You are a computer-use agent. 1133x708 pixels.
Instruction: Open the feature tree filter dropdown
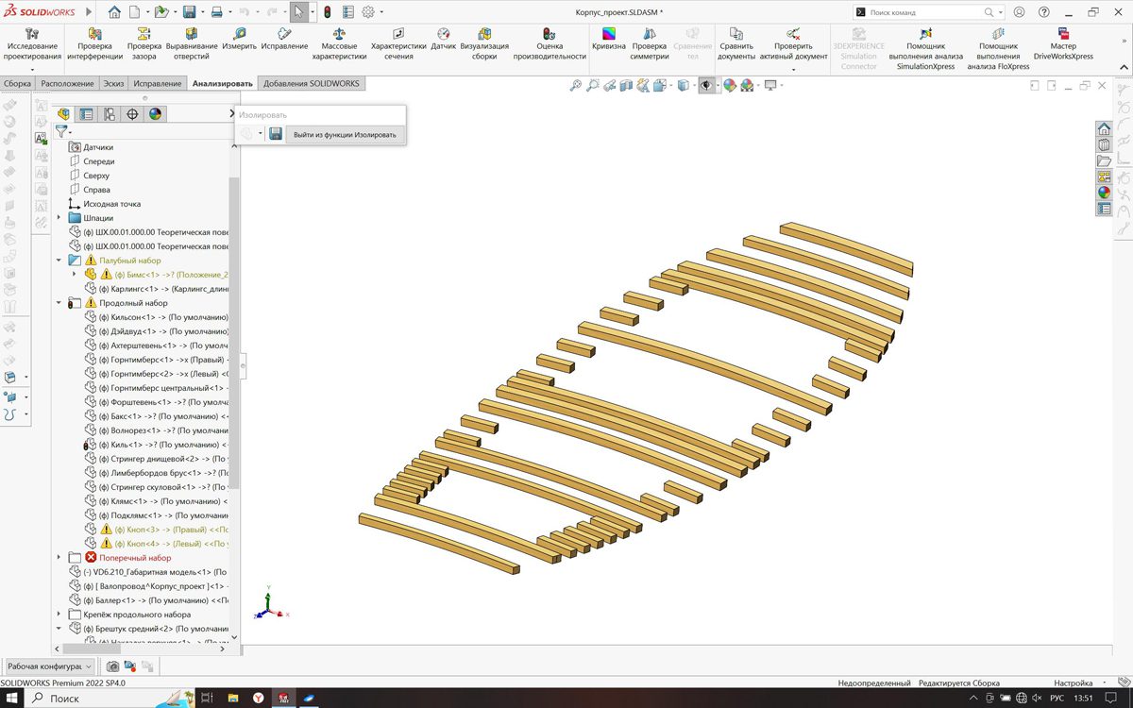coord(62,132)
